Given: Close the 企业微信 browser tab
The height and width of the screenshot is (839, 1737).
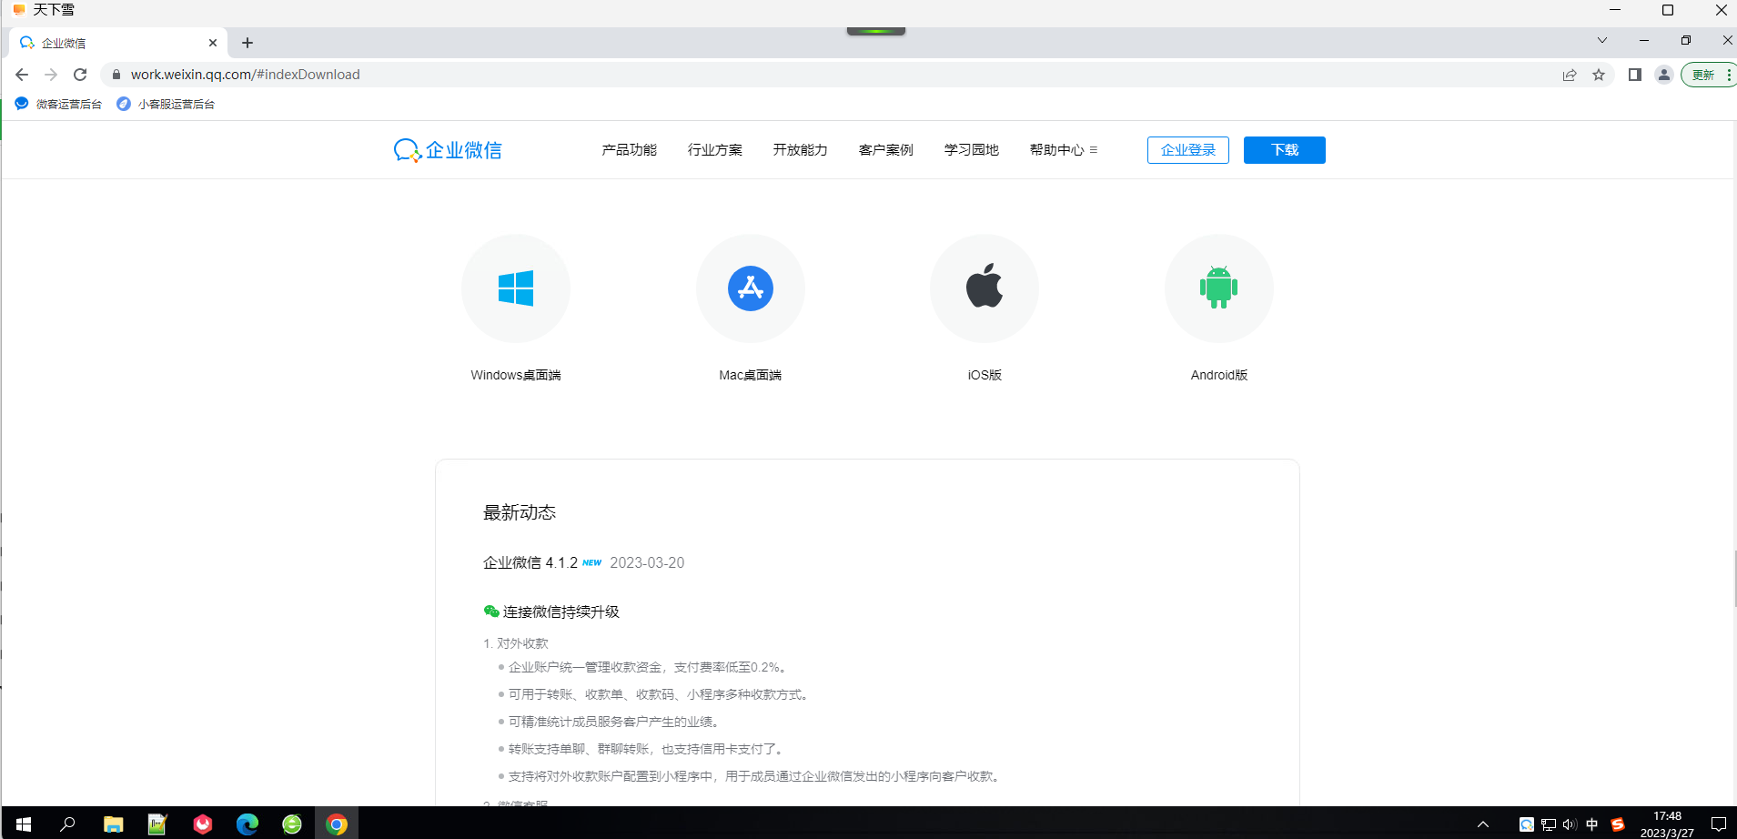Looking at the screenshot, I should [x=213, y=43].
